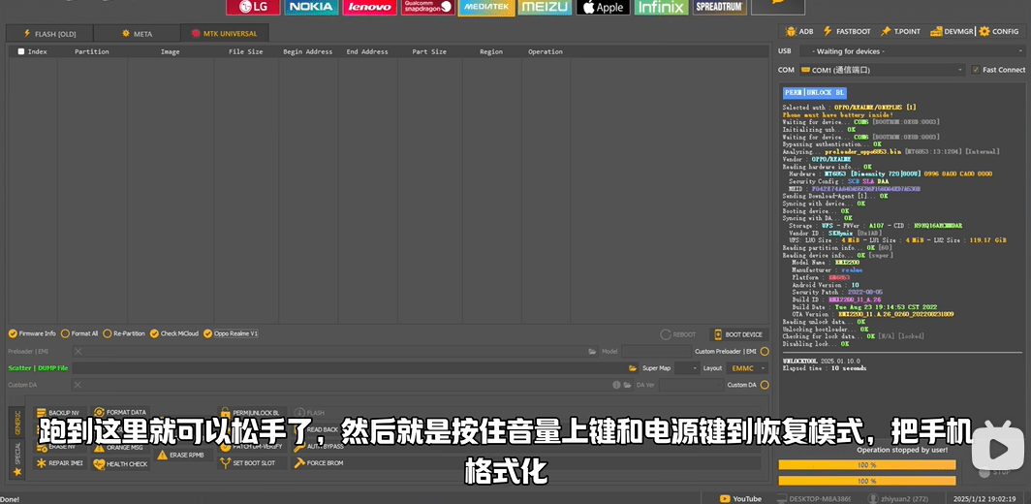Switch to the MTK UNIVERSAL tab

click(225, 34)
